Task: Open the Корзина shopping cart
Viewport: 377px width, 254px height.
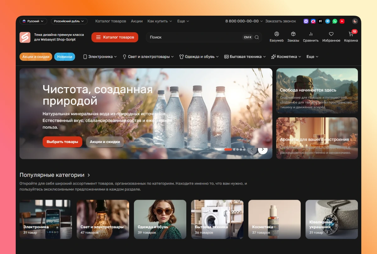Action: 351,37
